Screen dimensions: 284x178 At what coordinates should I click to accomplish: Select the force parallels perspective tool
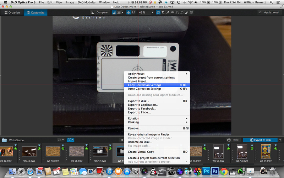click(x=177, y=12)
